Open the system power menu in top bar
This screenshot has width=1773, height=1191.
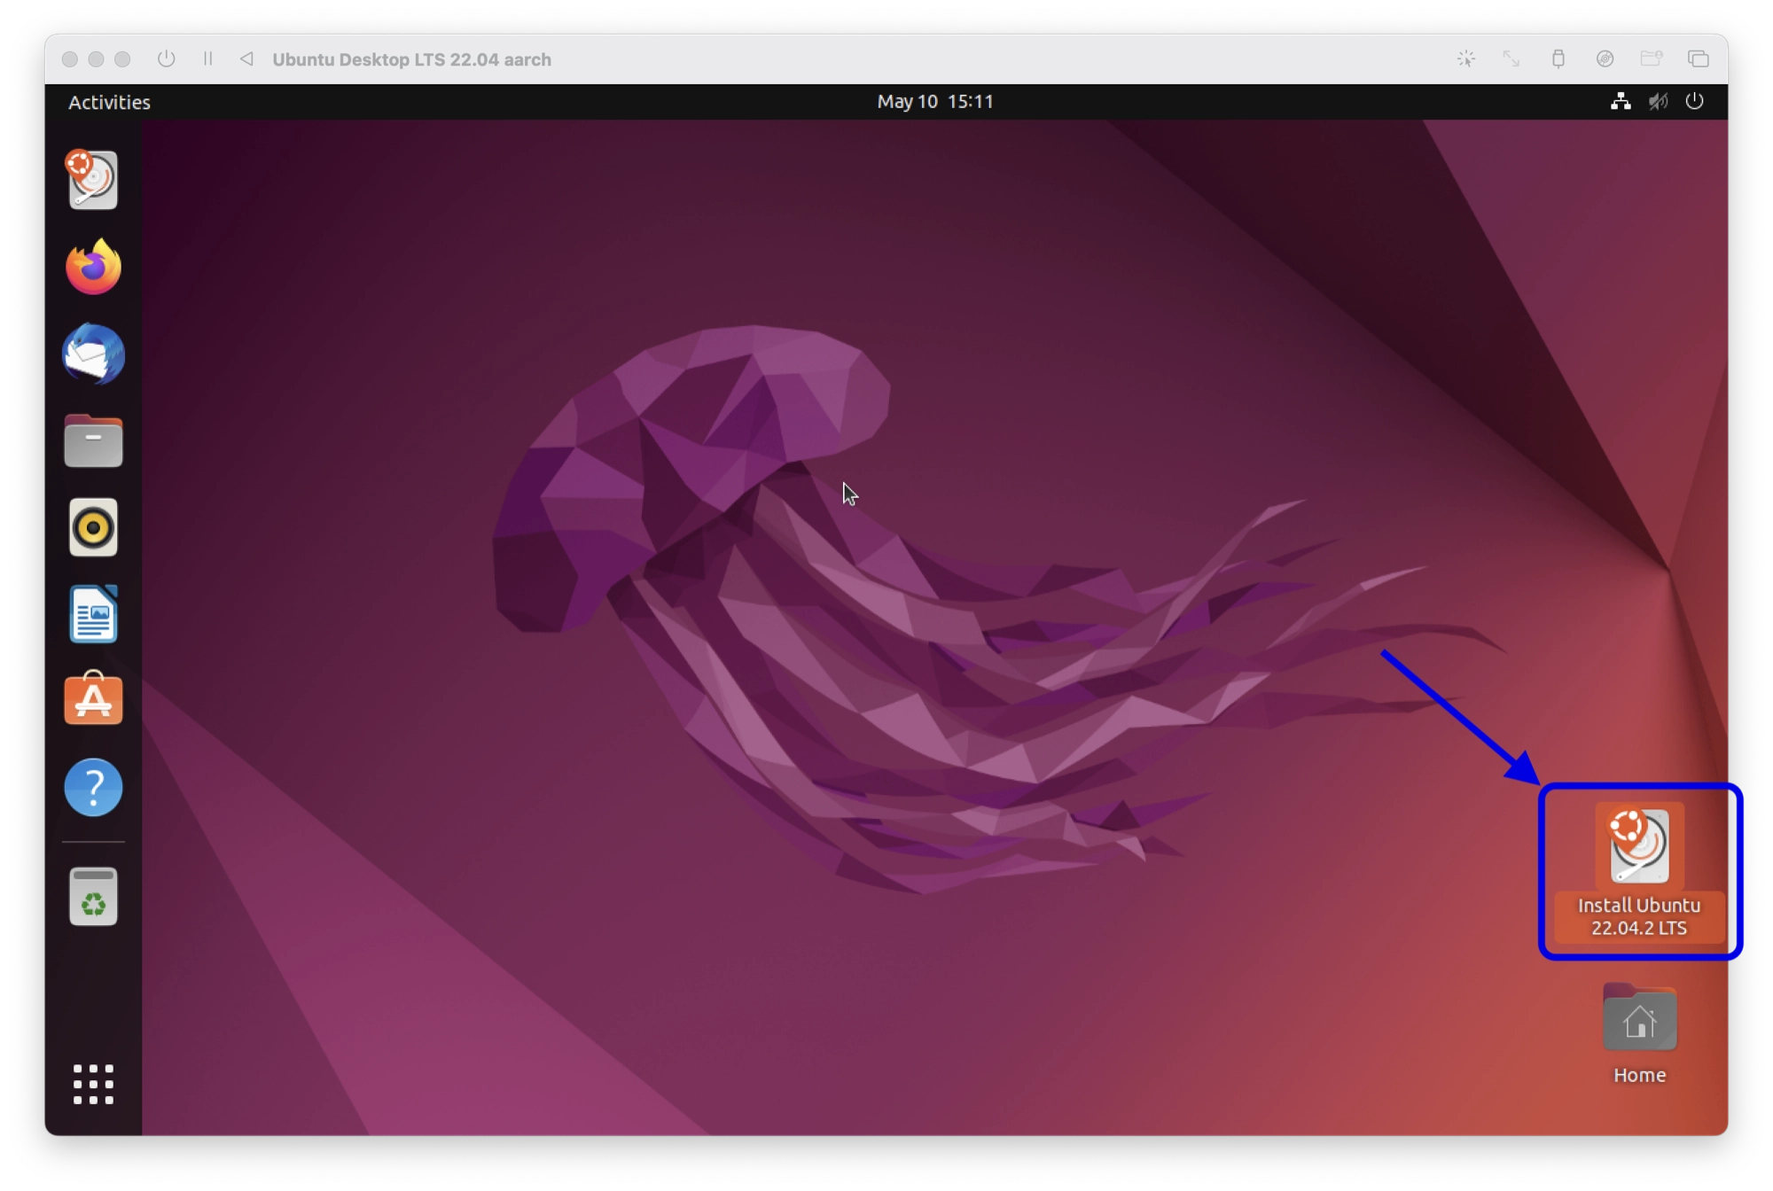[1694, 101]
